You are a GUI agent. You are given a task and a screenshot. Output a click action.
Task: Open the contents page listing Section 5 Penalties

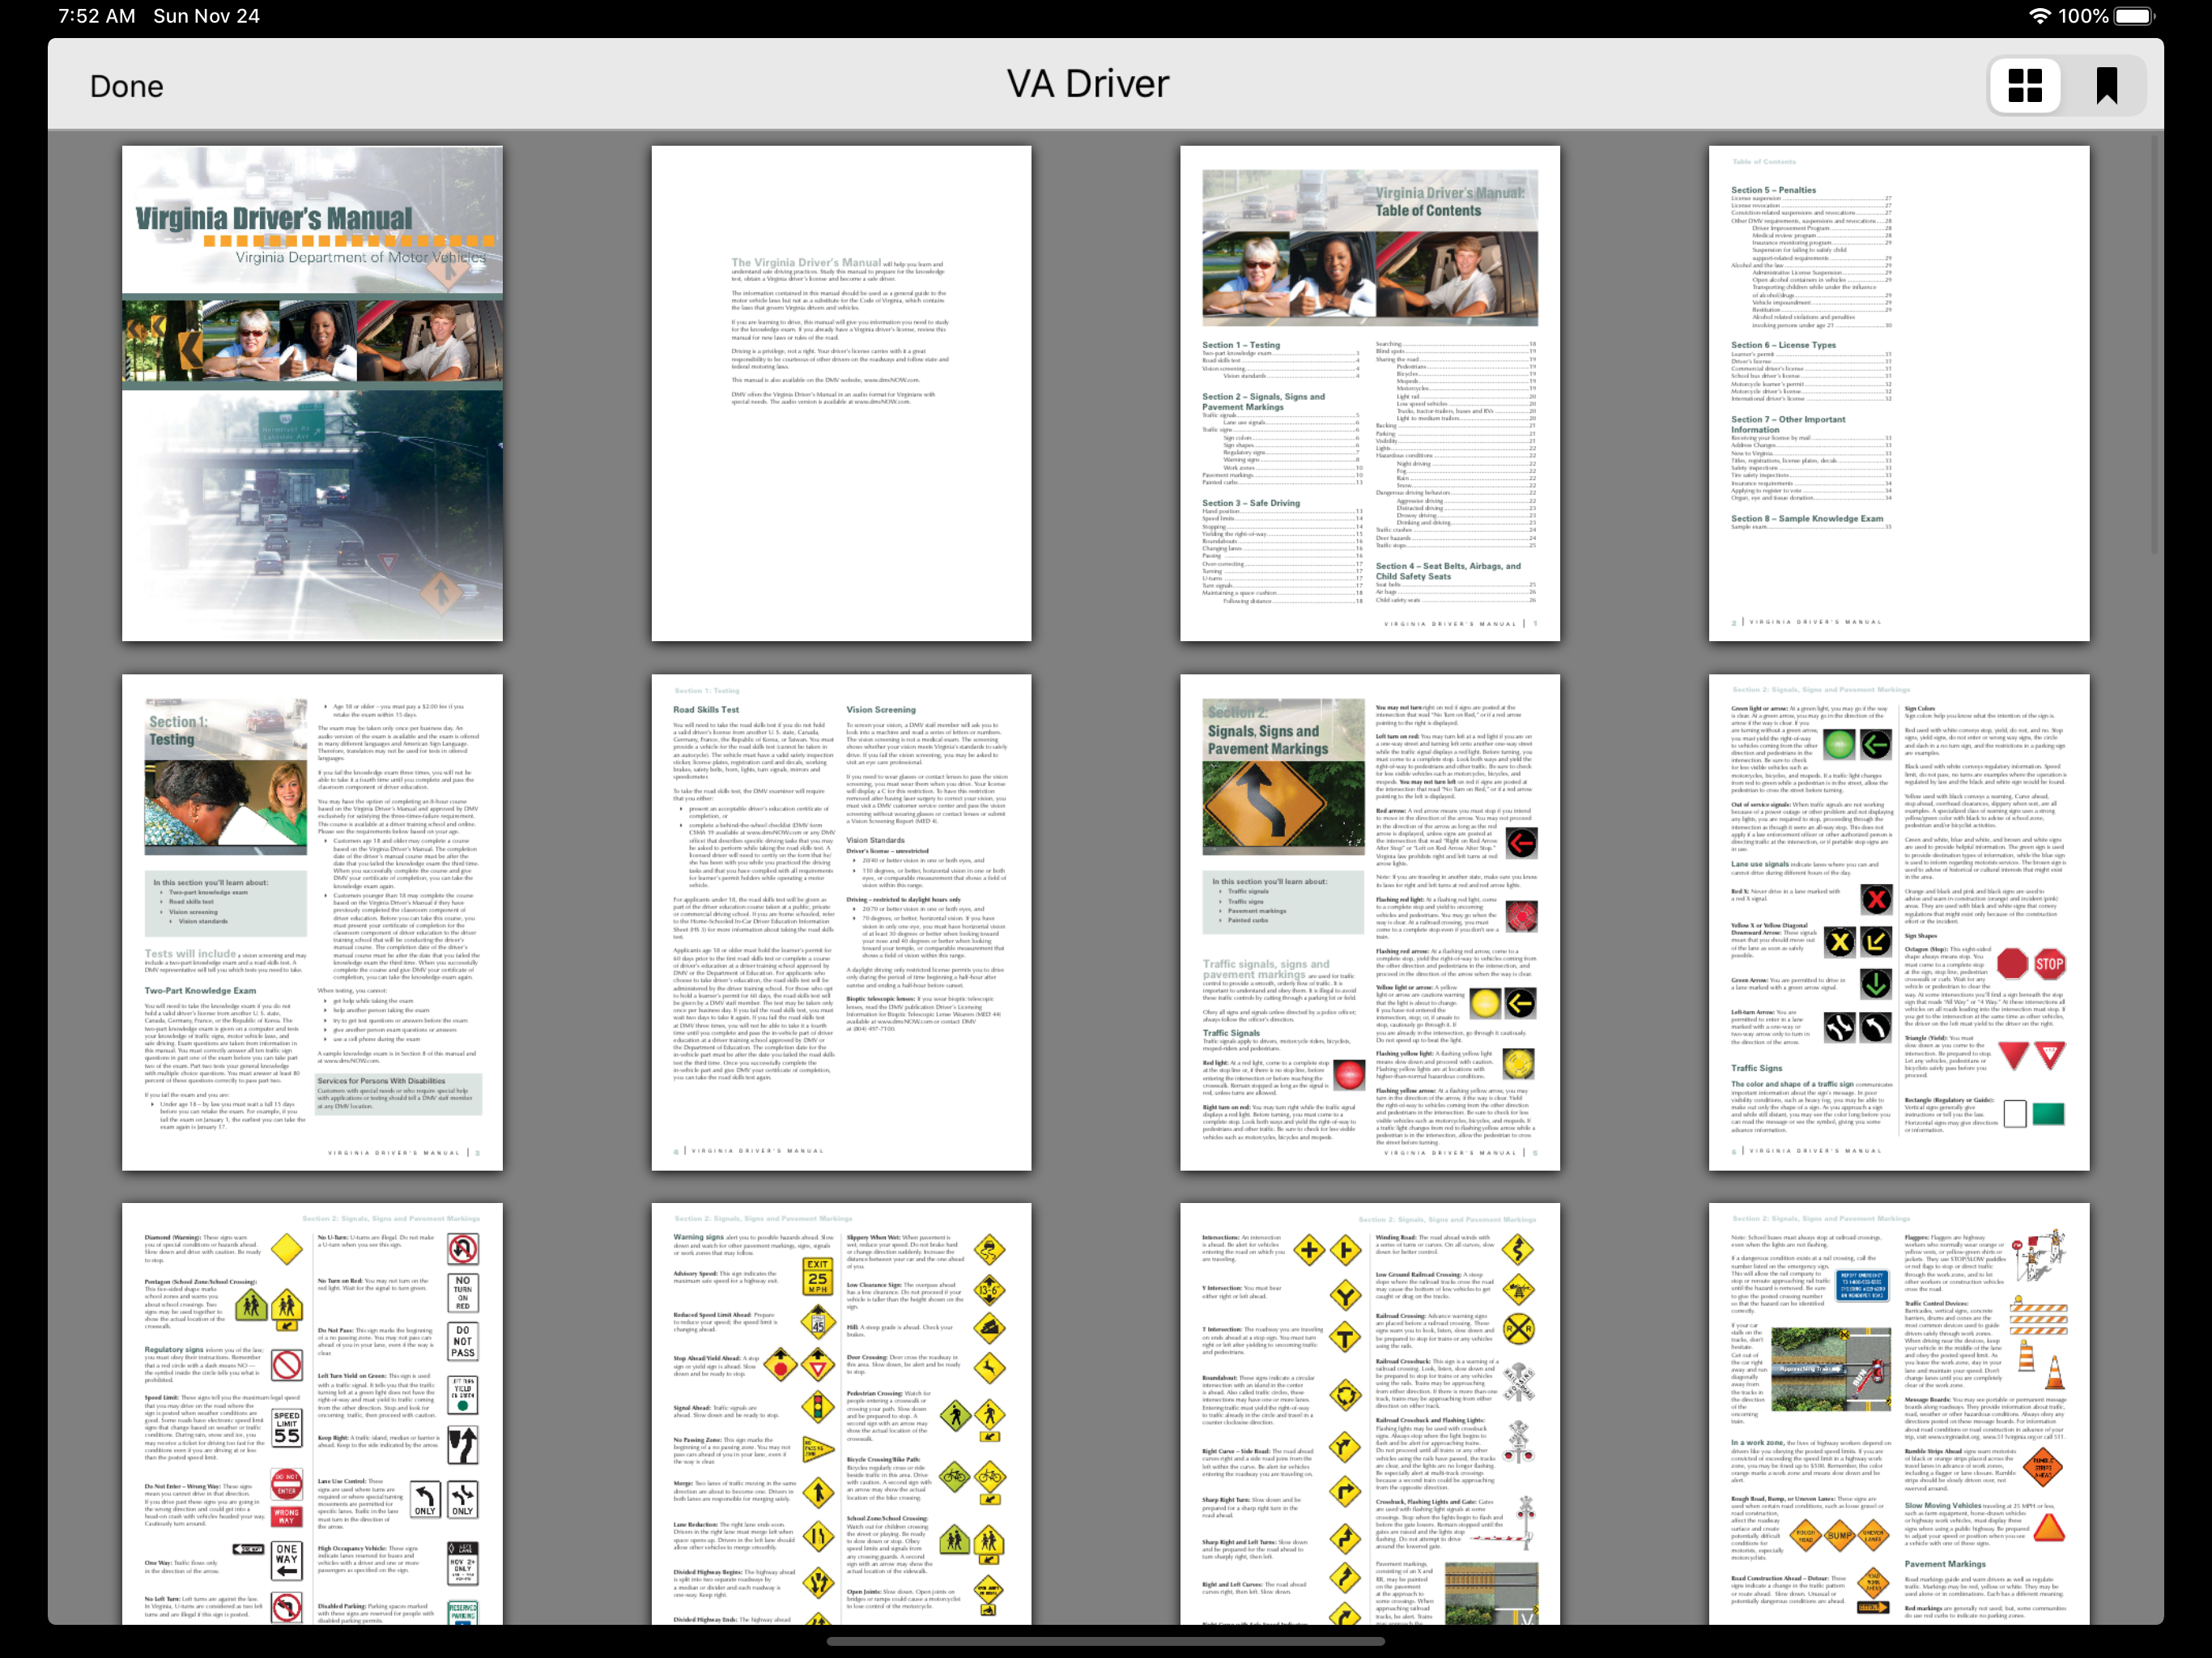click(x=1899, y=393)
